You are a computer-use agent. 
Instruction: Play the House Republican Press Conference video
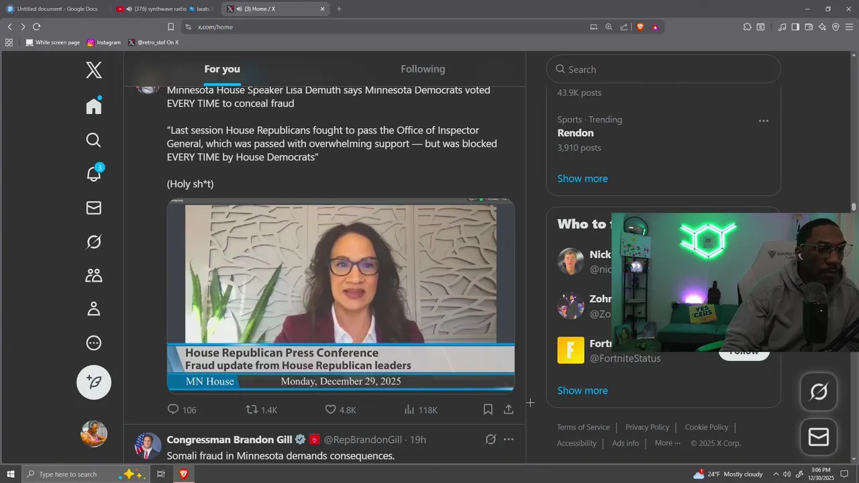click(341, 295)
